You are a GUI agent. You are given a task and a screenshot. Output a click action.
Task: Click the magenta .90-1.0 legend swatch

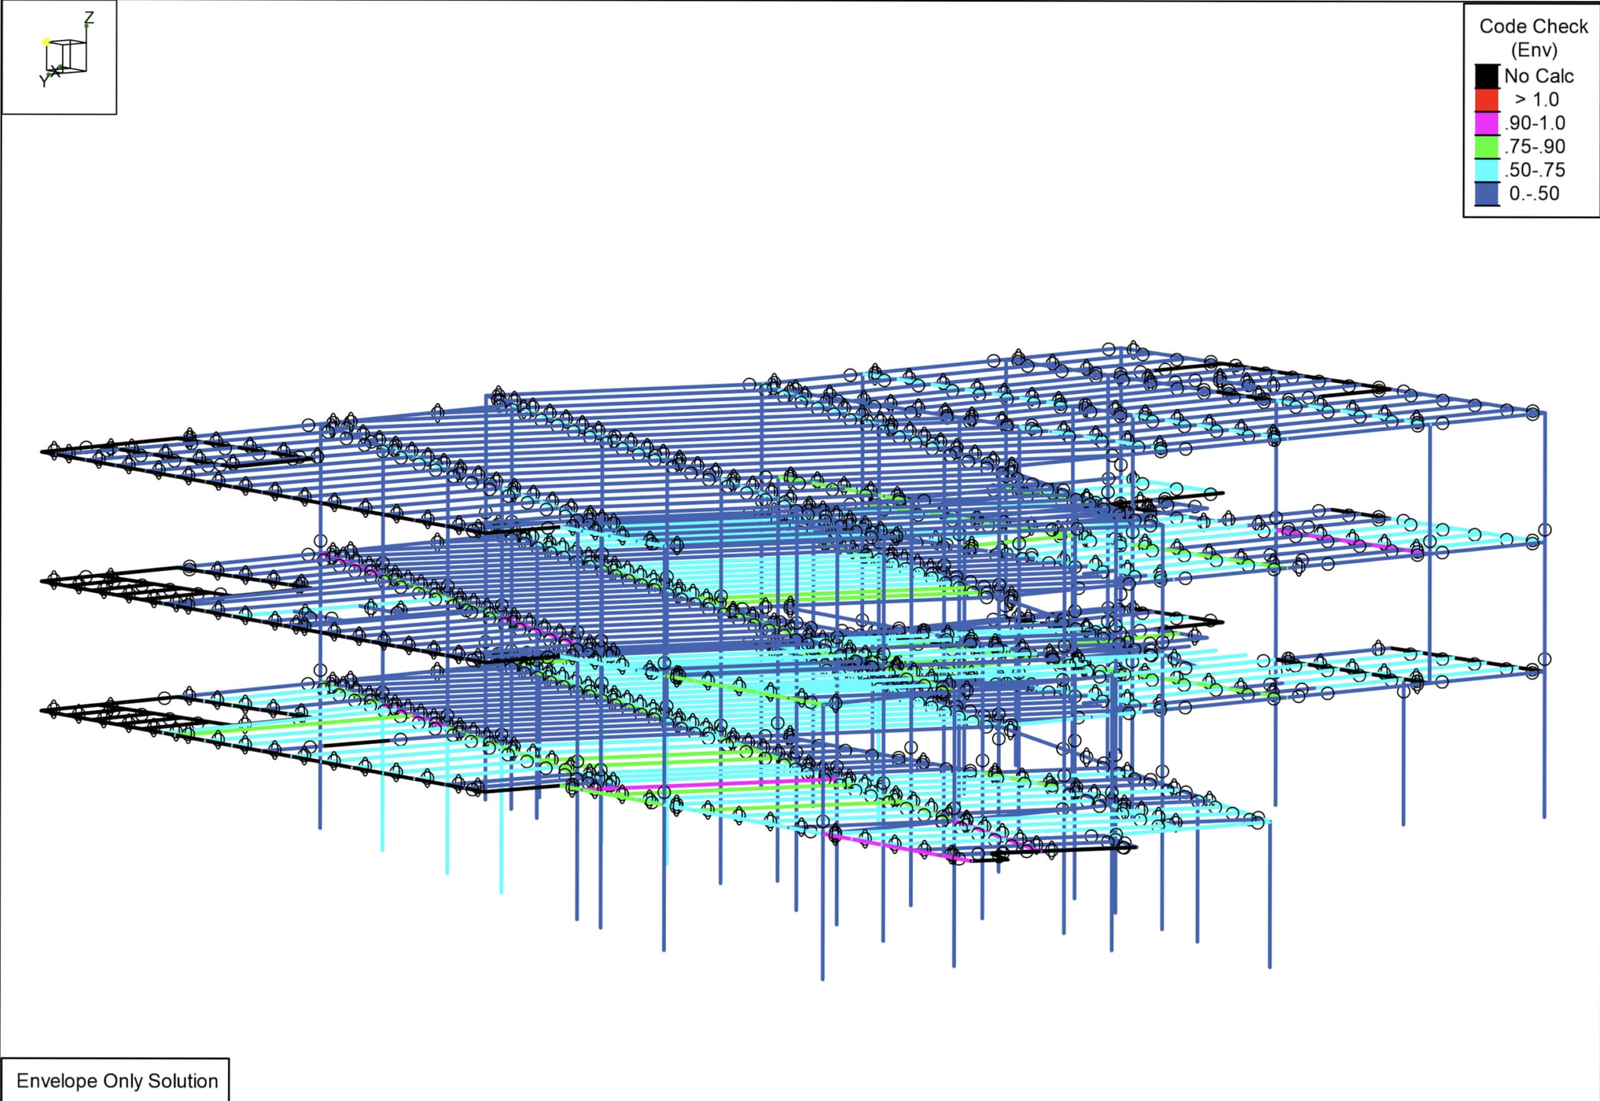pyautogui.click(x=1487, y=124)
